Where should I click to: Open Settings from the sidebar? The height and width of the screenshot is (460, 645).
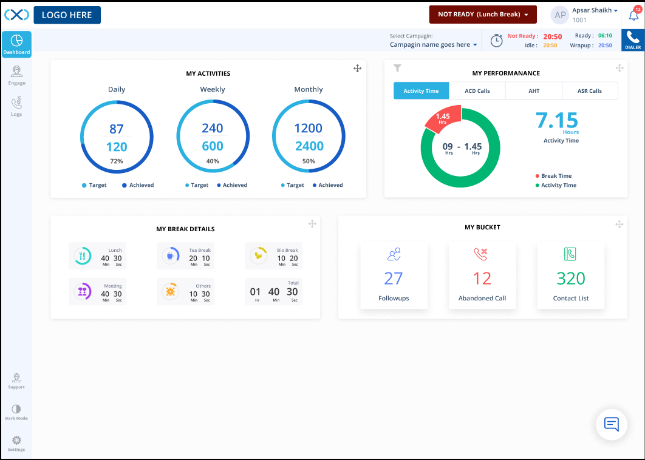tap(16, 442)
